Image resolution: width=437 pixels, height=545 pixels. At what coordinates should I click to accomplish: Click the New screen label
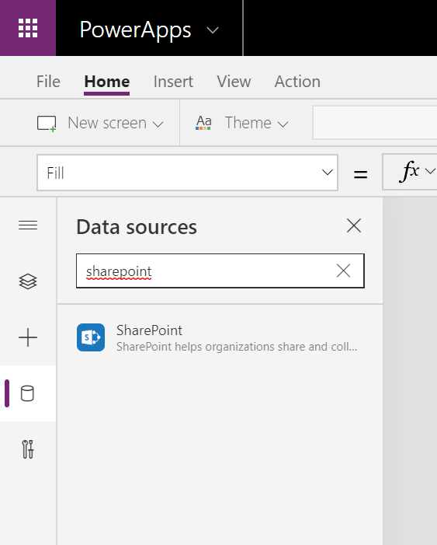[x=107, y=123]
